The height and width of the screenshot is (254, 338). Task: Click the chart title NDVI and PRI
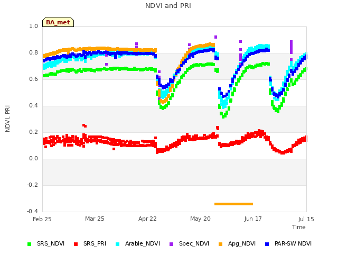coord(168,6)
